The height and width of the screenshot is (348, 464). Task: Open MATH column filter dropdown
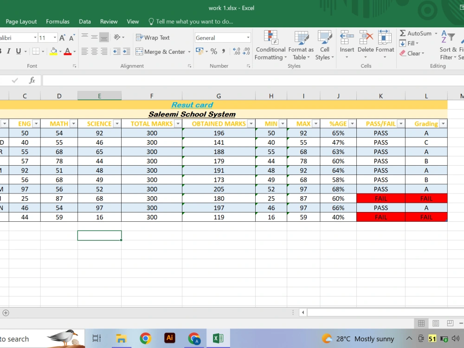pos(73,124)
